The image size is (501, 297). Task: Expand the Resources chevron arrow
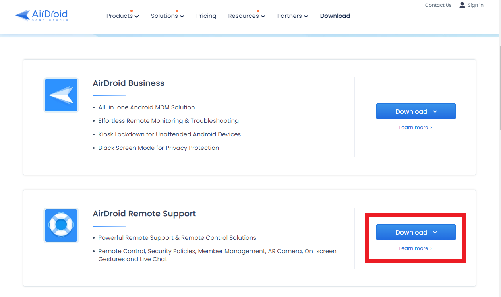pyautogui.click(x=263, y=16)
